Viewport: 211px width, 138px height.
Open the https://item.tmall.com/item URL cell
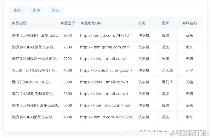105,105
